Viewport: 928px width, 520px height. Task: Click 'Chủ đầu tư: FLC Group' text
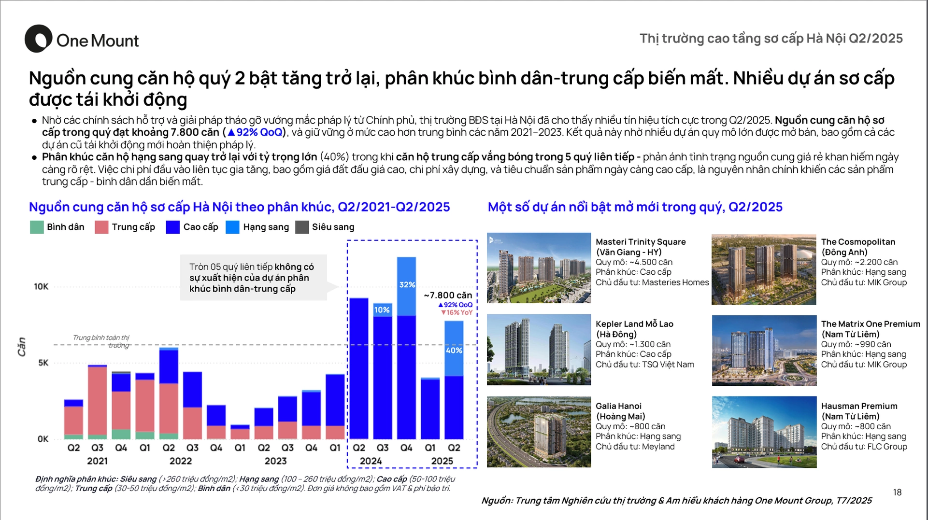click(x=864, y=447)
